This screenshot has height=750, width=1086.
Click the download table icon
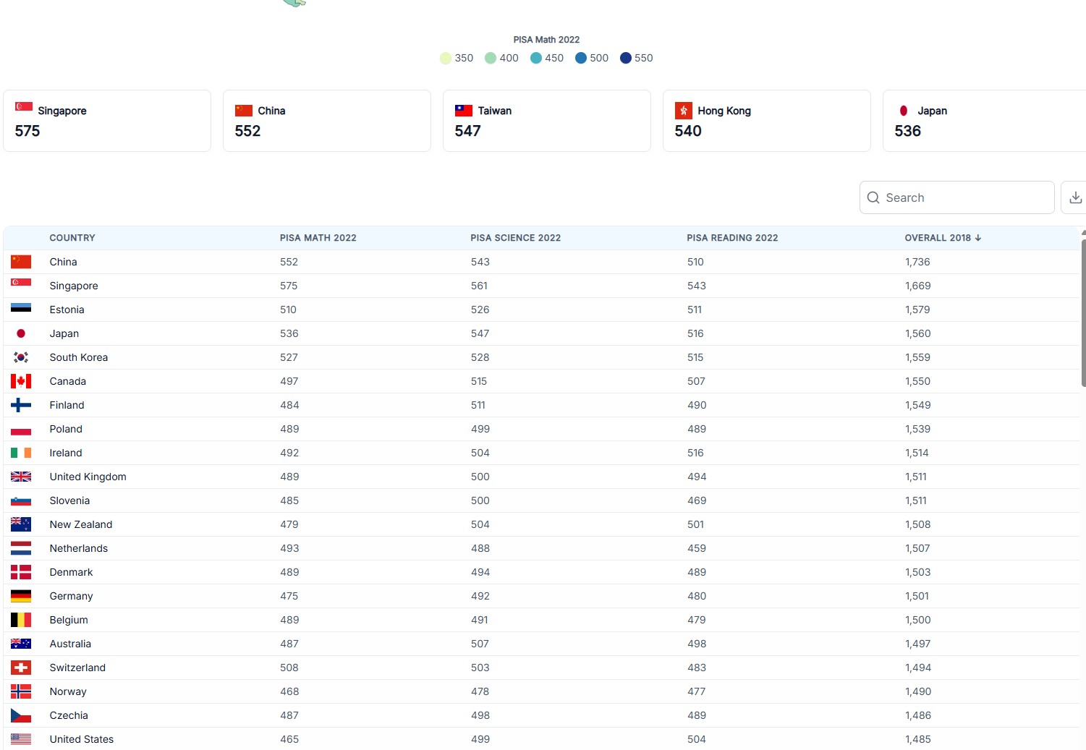coord(1075,197)
